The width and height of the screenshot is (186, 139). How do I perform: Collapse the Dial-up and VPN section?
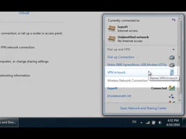[x=174, y=49]
